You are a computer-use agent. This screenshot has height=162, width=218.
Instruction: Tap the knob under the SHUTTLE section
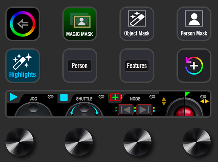[78, 142]
